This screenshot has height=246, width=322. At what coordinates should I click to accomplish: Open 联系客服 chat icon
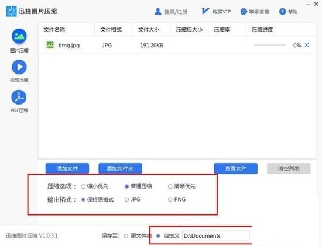[244, 12]
